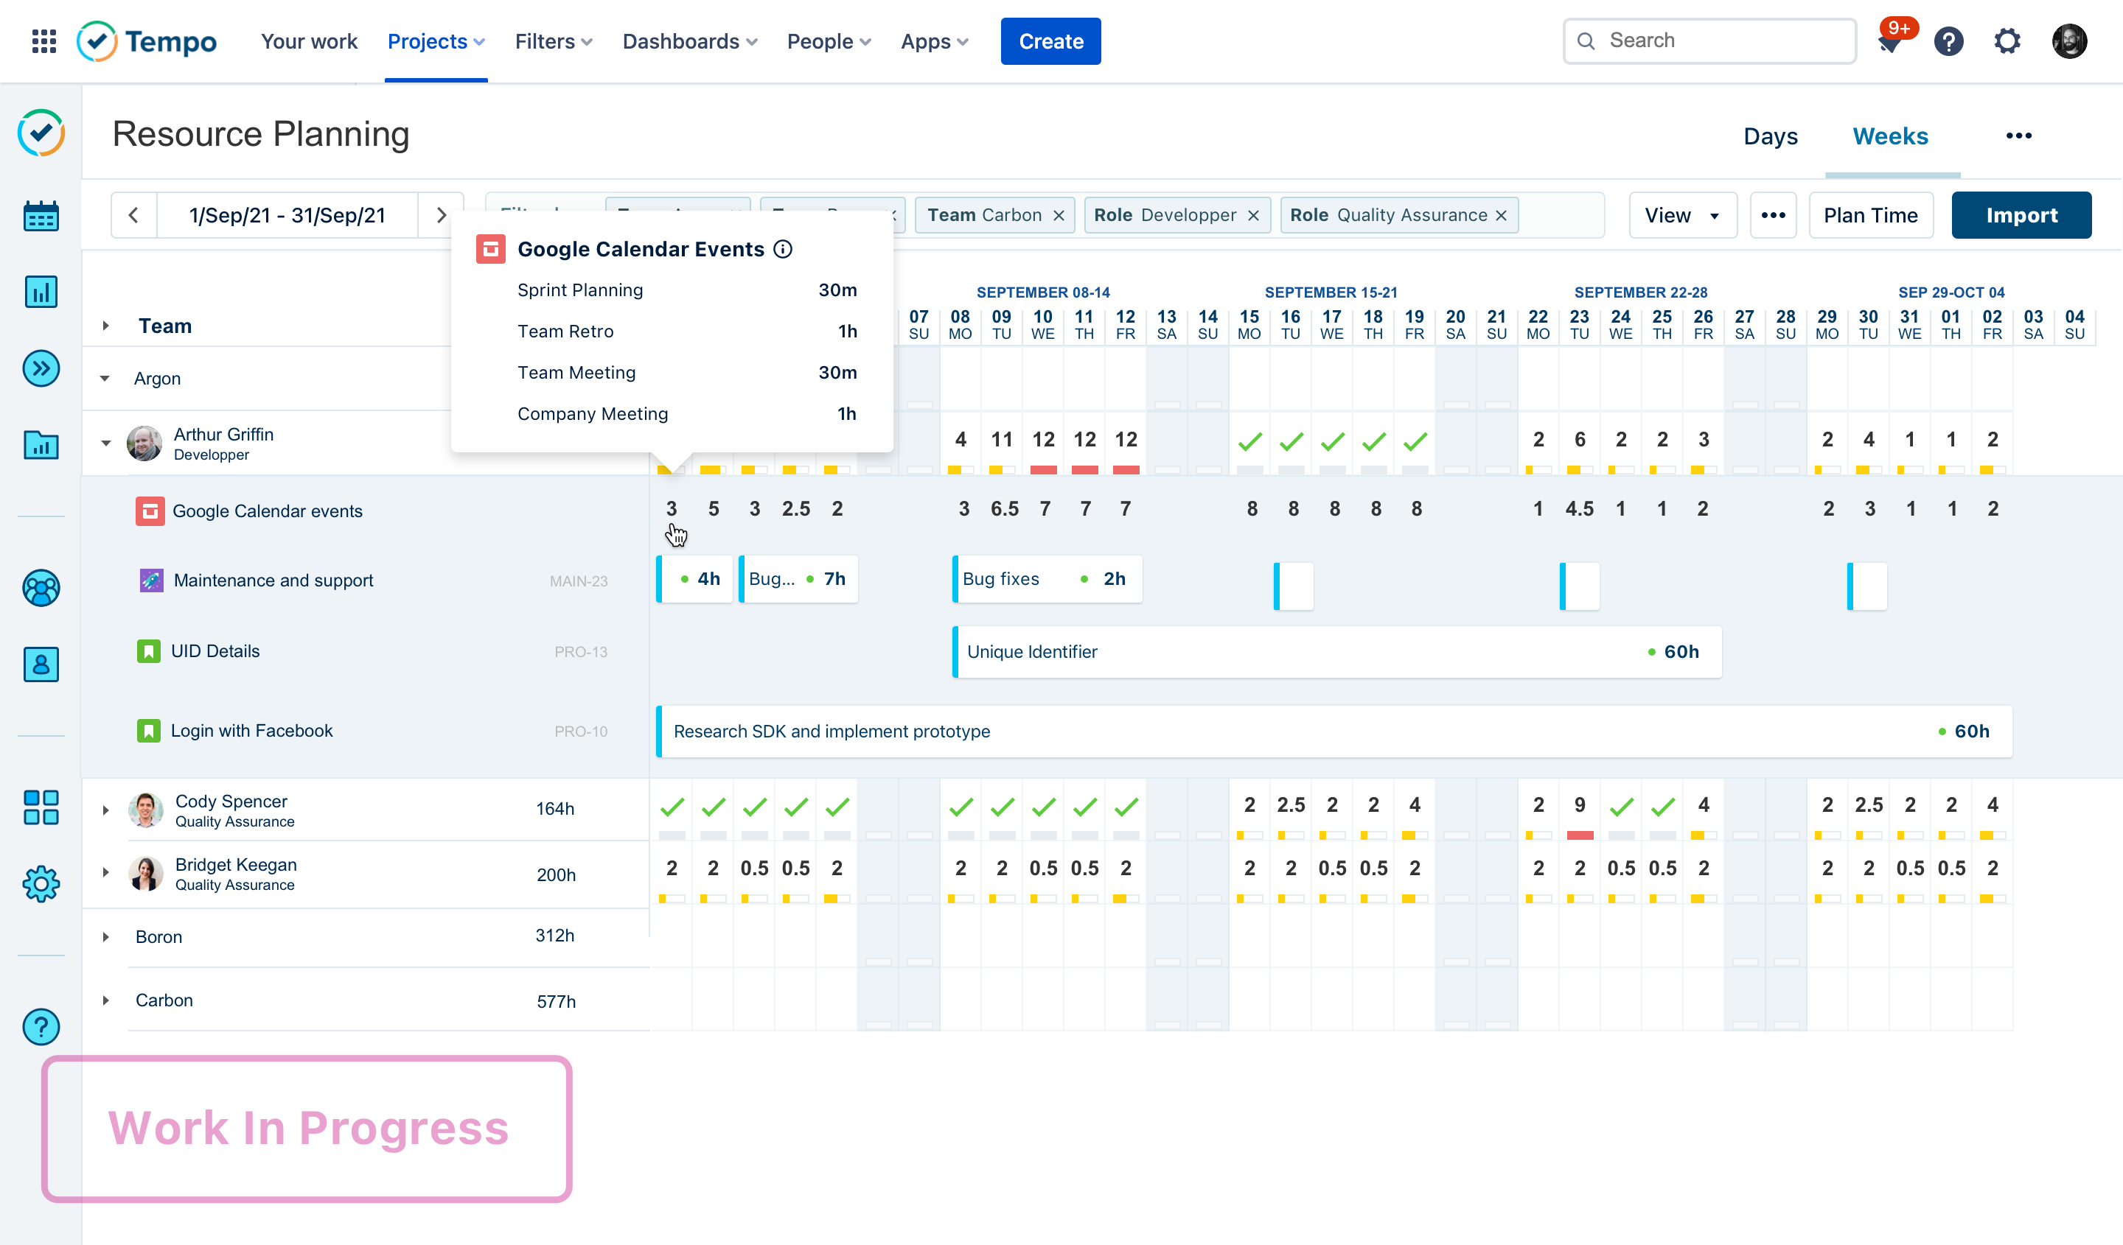Open the sidebar settings gear icon
Viewport: 2123px width, 1245px height.
click(x=41, y=883)
